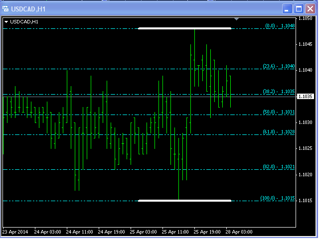Click the 25 Apr 19:00 time label

point(207,232)
